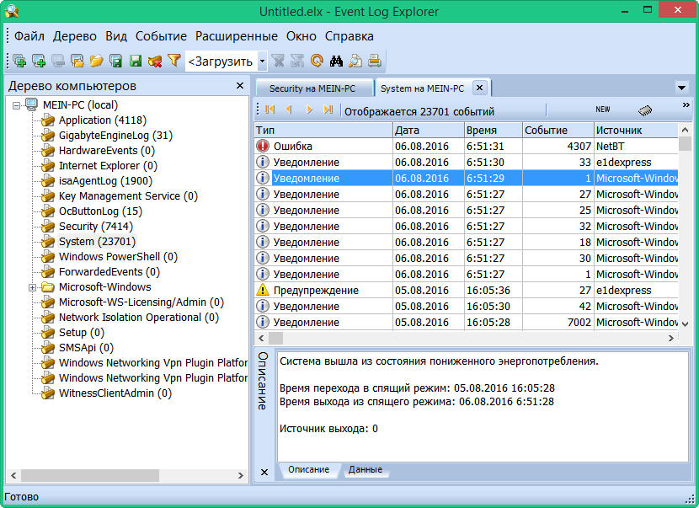Click the green floppy Save icon
699x508 pixels.
pos(135,61)
